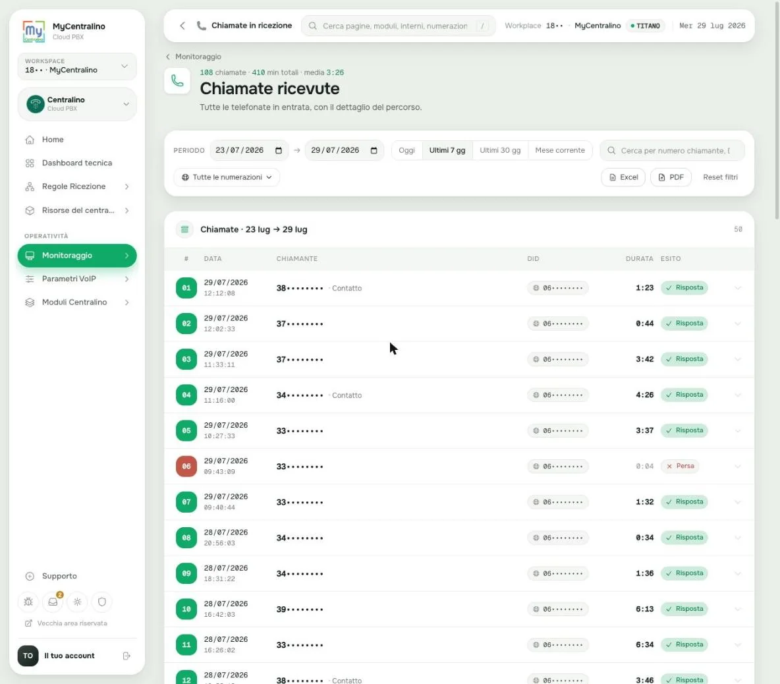
Task: Click the MyCentralino logo icon
Action: pos(34,32)
